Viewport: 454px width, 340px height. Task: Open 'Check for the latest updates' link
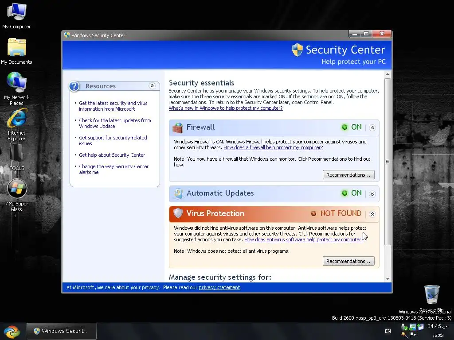coord(115,124)
